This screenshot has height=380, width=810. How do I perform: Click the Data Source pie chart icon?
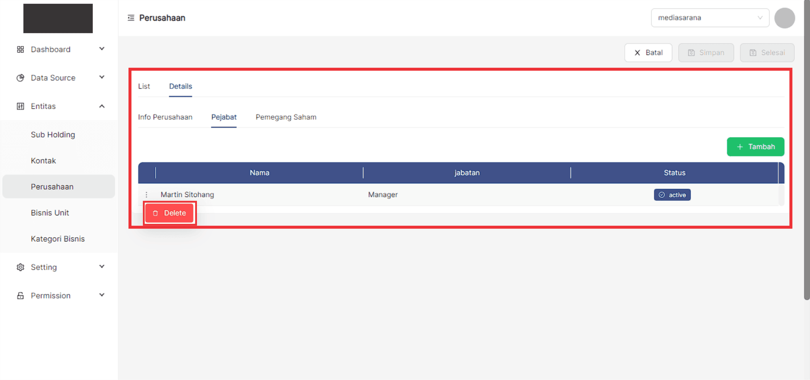[x=20, y=78]
